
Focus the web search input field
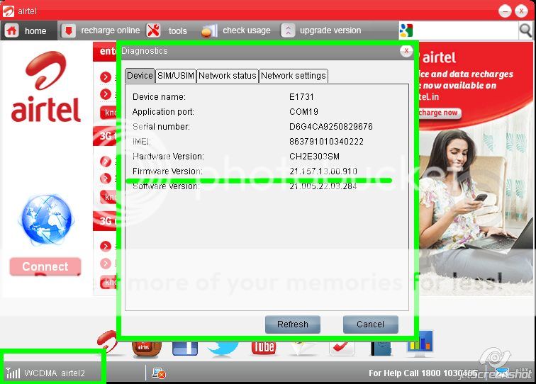466,30
